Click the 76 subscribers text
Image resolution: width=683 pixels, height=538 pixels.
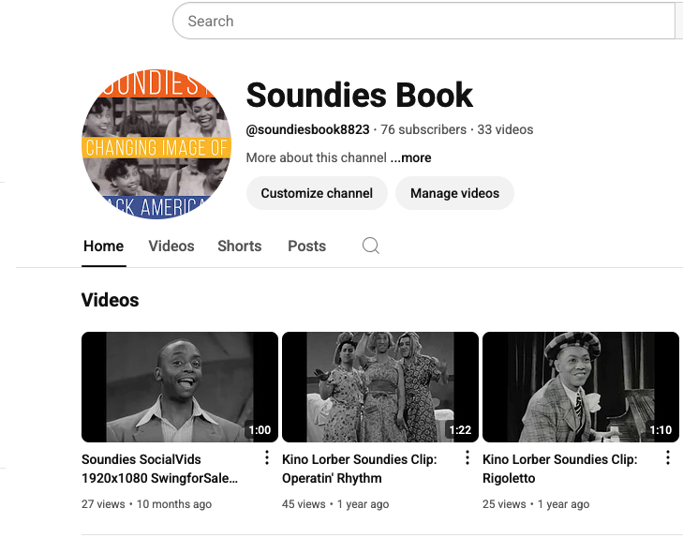coord(423,130)
